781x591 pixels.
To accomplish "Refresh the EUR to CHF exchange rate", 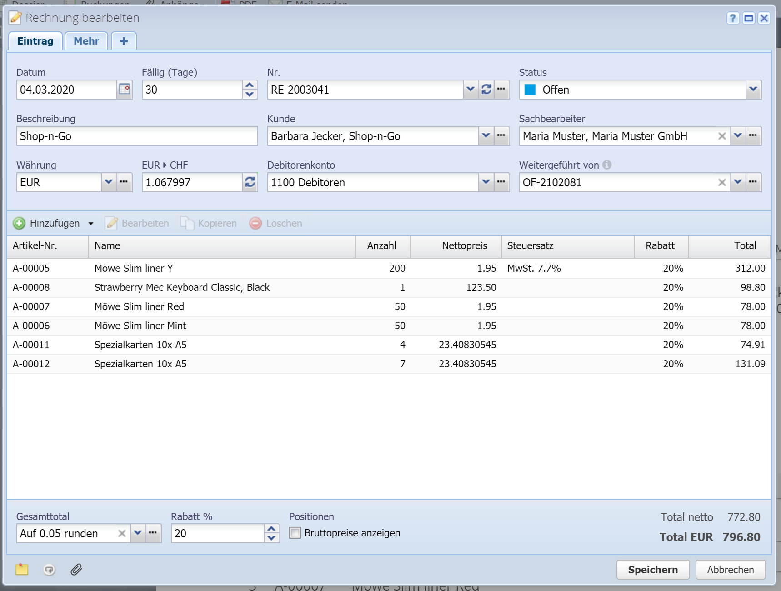I will click(250, 182).
